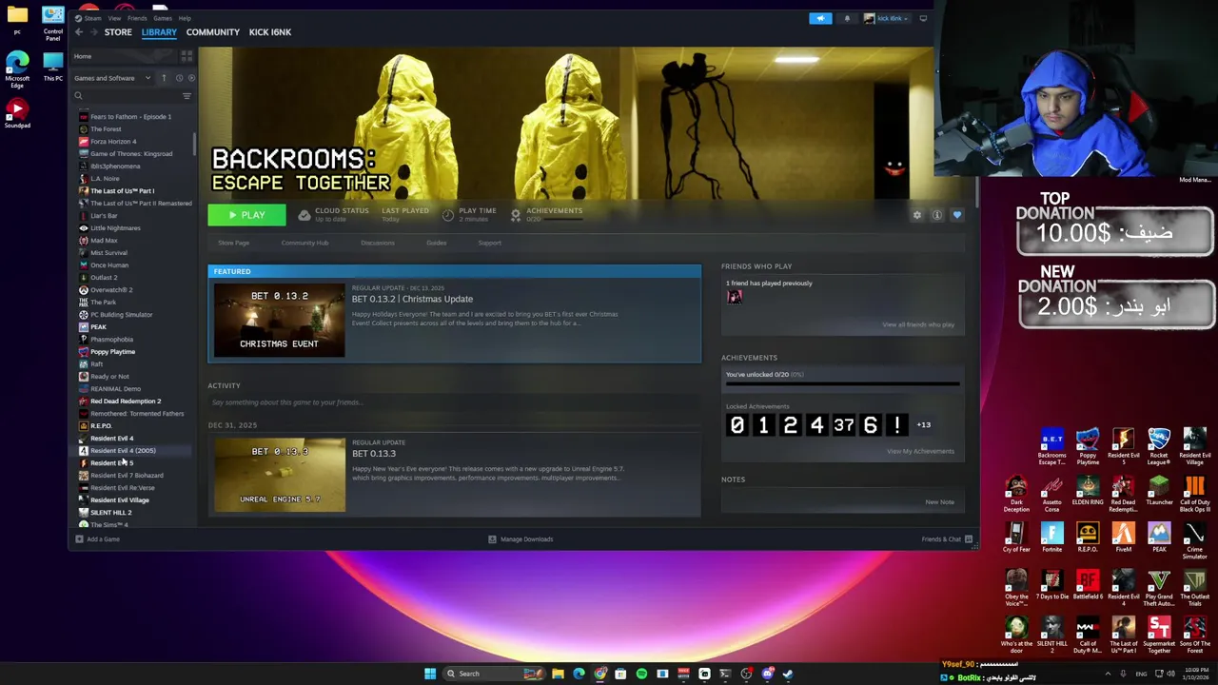This screenshot has width=1218, height=685.
Task: Open the BET 0.13.3 Unreal Engine 5.7 thumbnail
Action: [x=279, y=475]
